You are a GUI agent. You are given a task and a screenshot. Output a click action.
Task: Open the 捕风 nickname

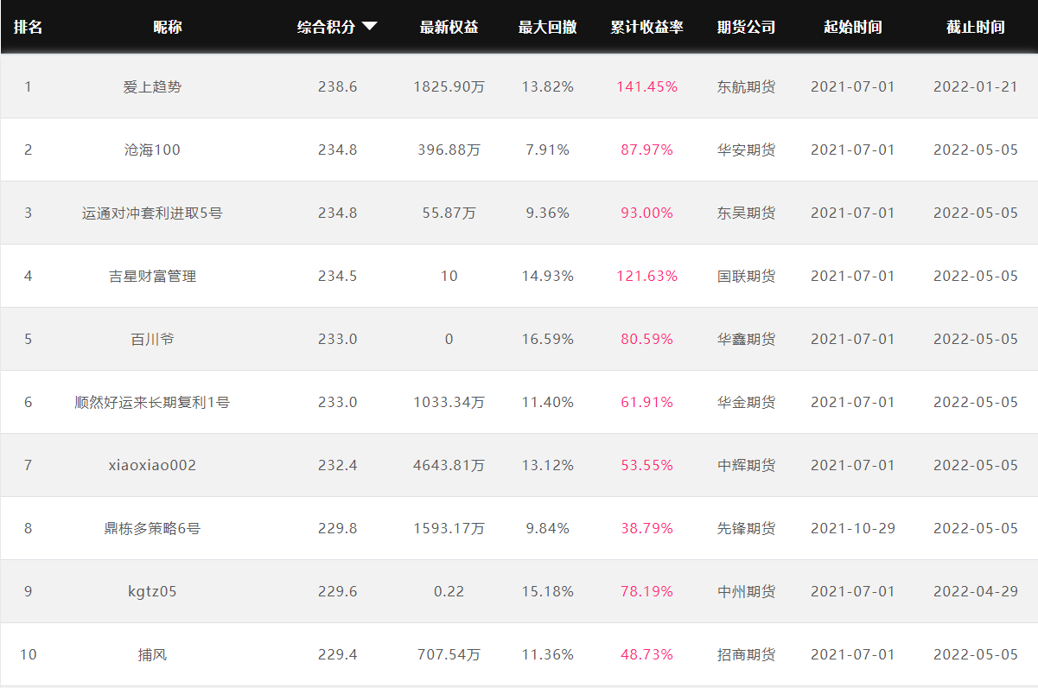153,654
